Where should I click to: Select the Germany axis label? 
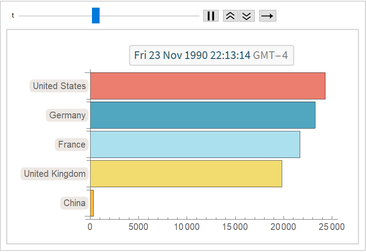(67, 115)
